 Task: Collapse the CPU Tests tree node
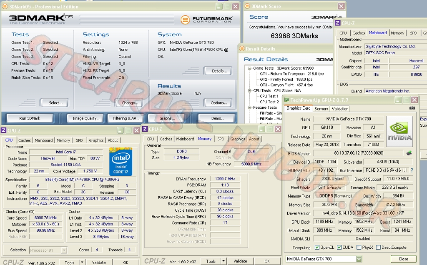[x=249, y=90]
